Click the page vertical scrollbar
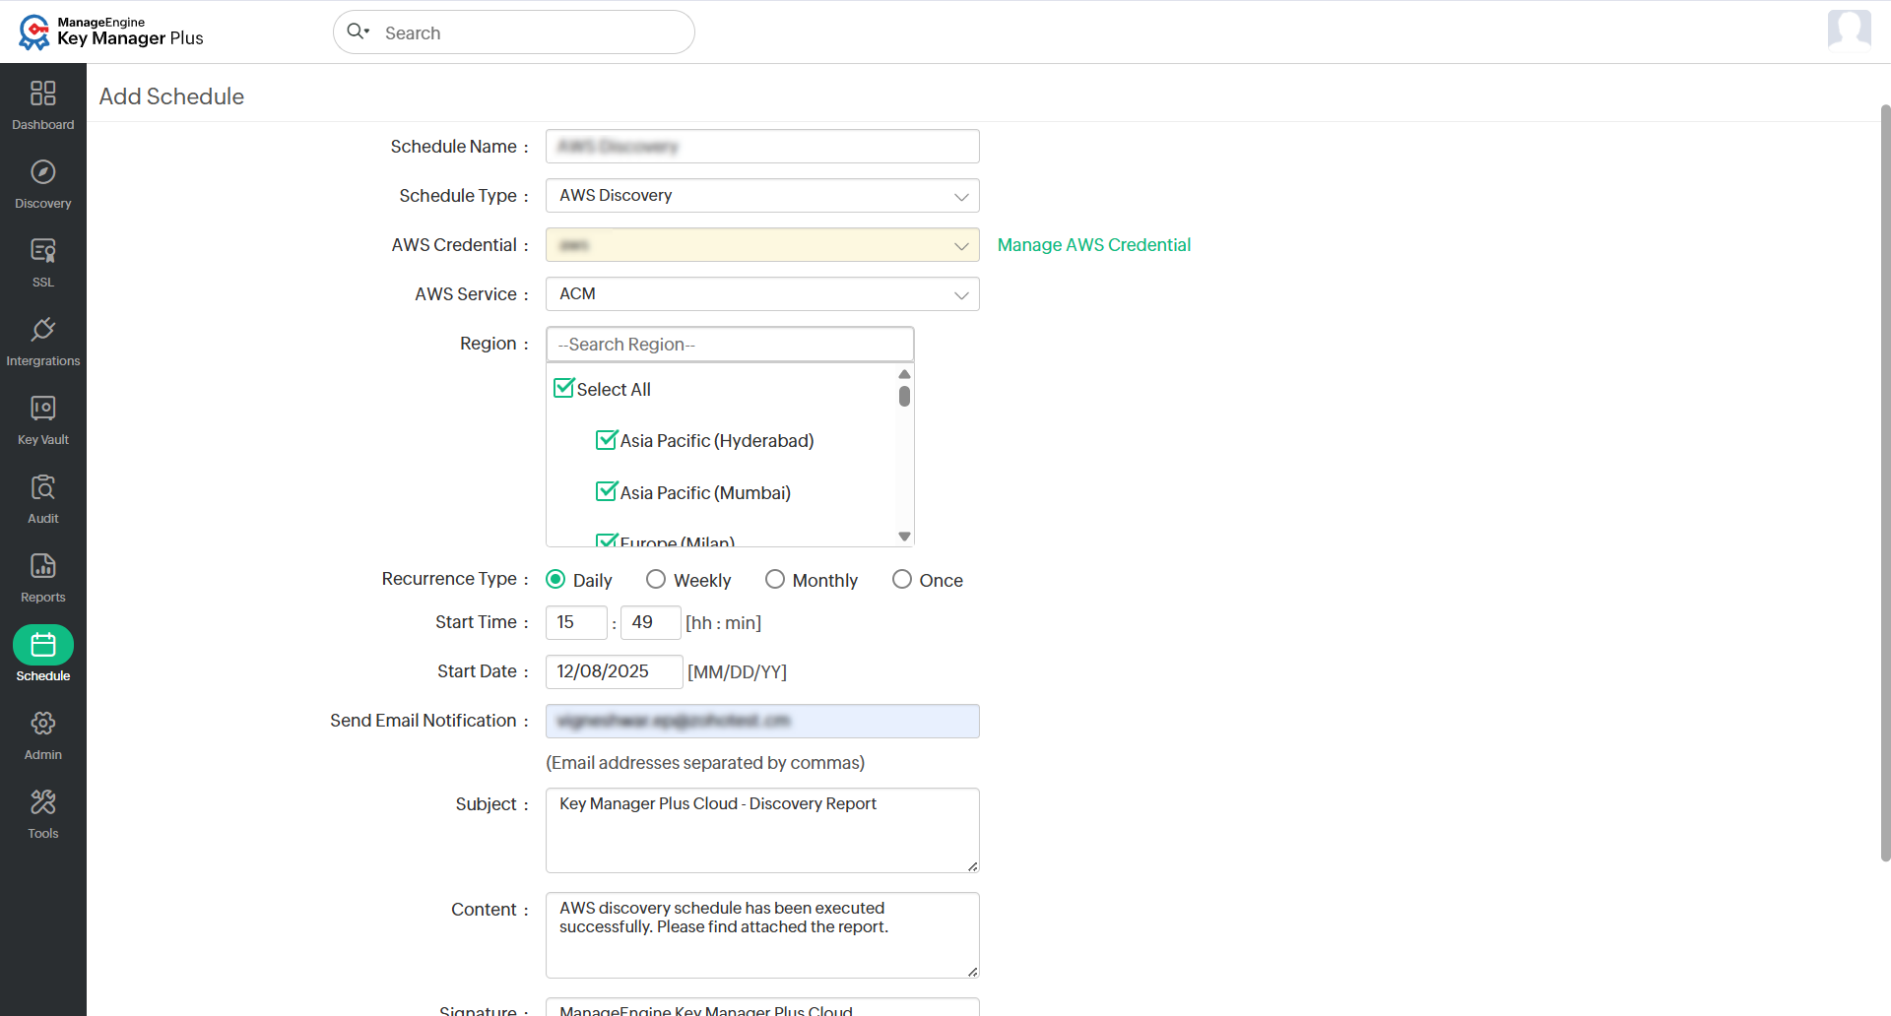Viewport: 1891px width, 1016px height. click(x=1885, y=482)
